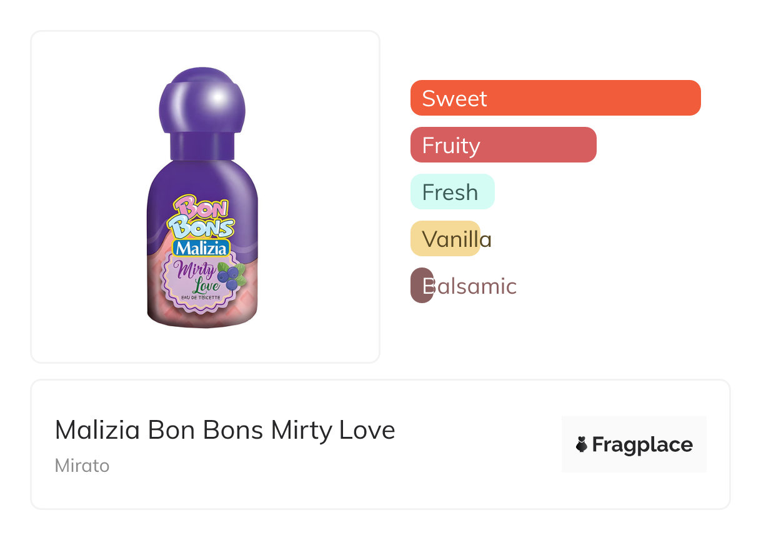This screenshot has width=761, height=540.
Task: Open the Fragplace wordmark link
Action: point(642,444)
